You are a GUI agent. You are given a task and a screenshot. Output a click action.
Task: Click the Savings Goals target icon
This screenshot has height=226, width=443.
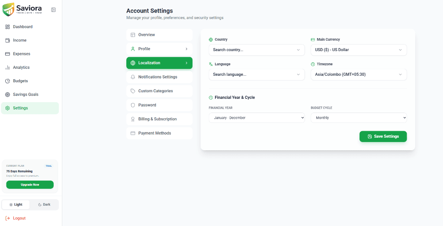coord(8,94)
